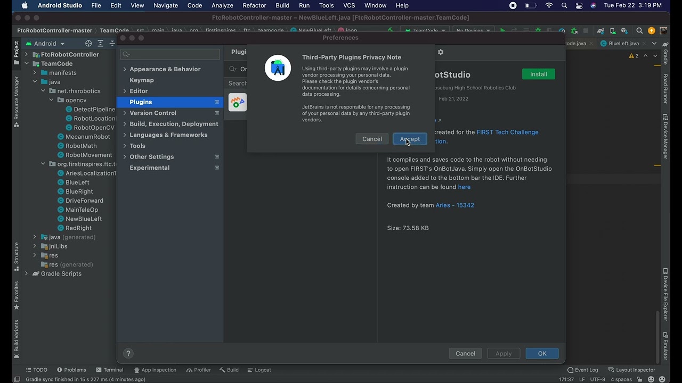Image resolution: width=682 pixels, height=383 pixels.
Task: Expand the FtcRobotController module
Action: click(27, 54)
